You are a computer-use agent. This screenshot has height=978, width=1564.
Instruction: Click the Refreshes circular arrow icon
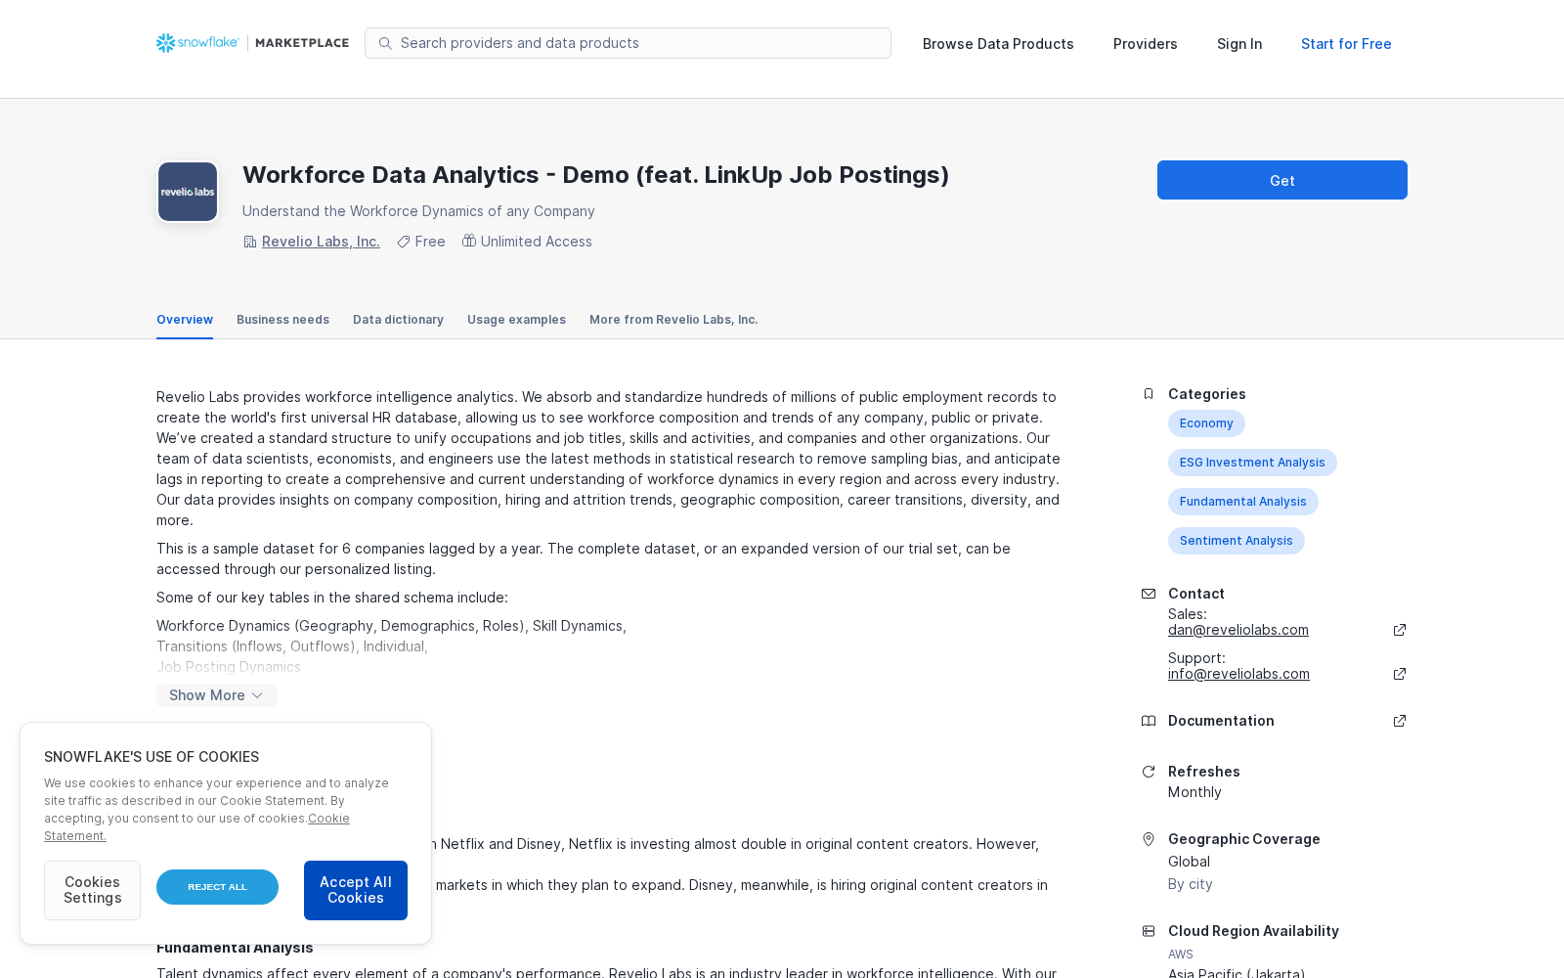coord(1149,772)
